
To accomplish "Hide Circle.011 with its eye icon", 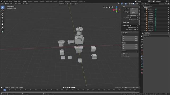I will (x=168, y=31).
